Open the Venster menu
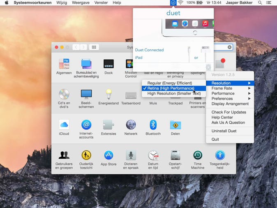Image resolution: width=277 pixels, height=208 pixels. tap(101, 2)
